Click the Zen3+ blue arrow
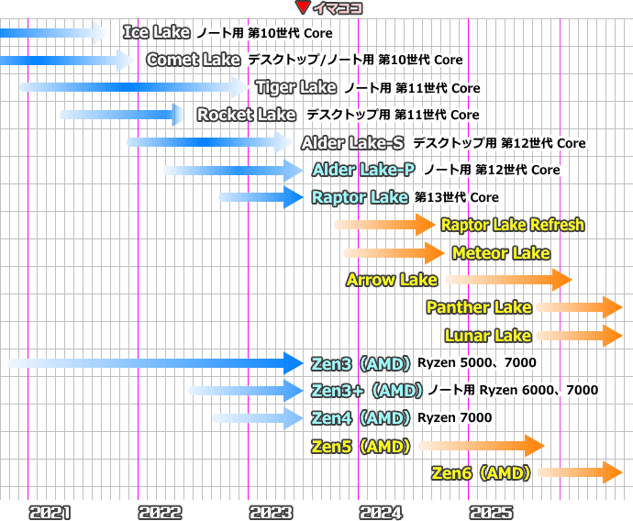The image size is (633, 521). [246, 391]
